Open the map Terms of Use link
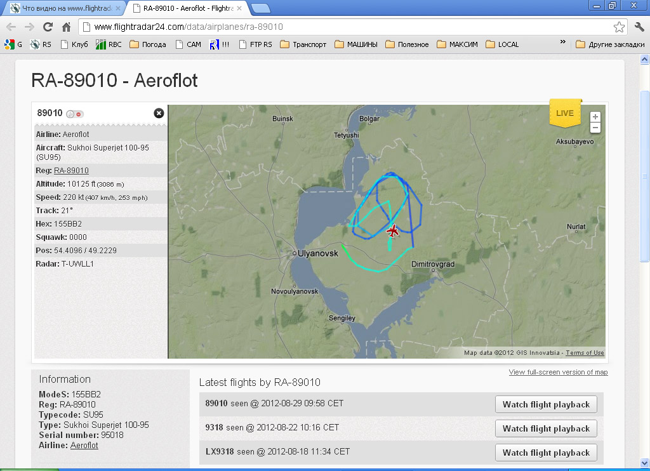The width and height of the screenshot is (650, 471). click(x=585, y=353)
